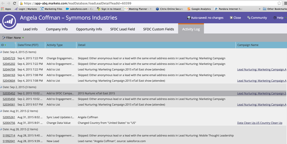The image size is (287, 144).
Task: Reload the page with refresh icon
Action: pos(14,3)
